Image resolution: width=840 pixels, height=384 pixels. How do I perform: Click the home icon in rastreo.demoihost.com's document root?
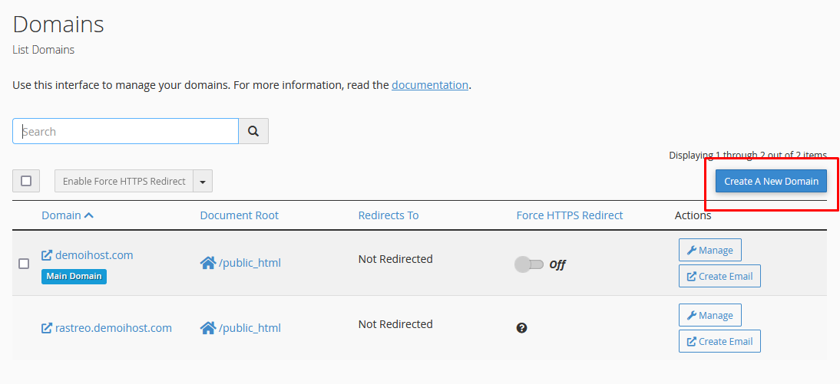[208, 328]
